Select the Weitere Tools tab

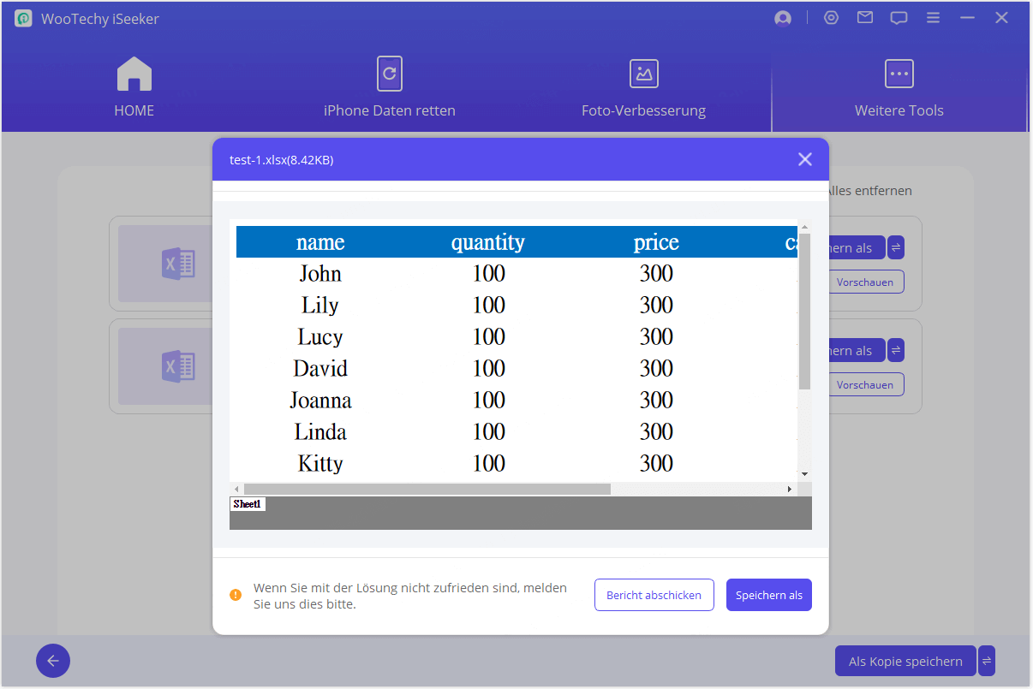[899, 87]
